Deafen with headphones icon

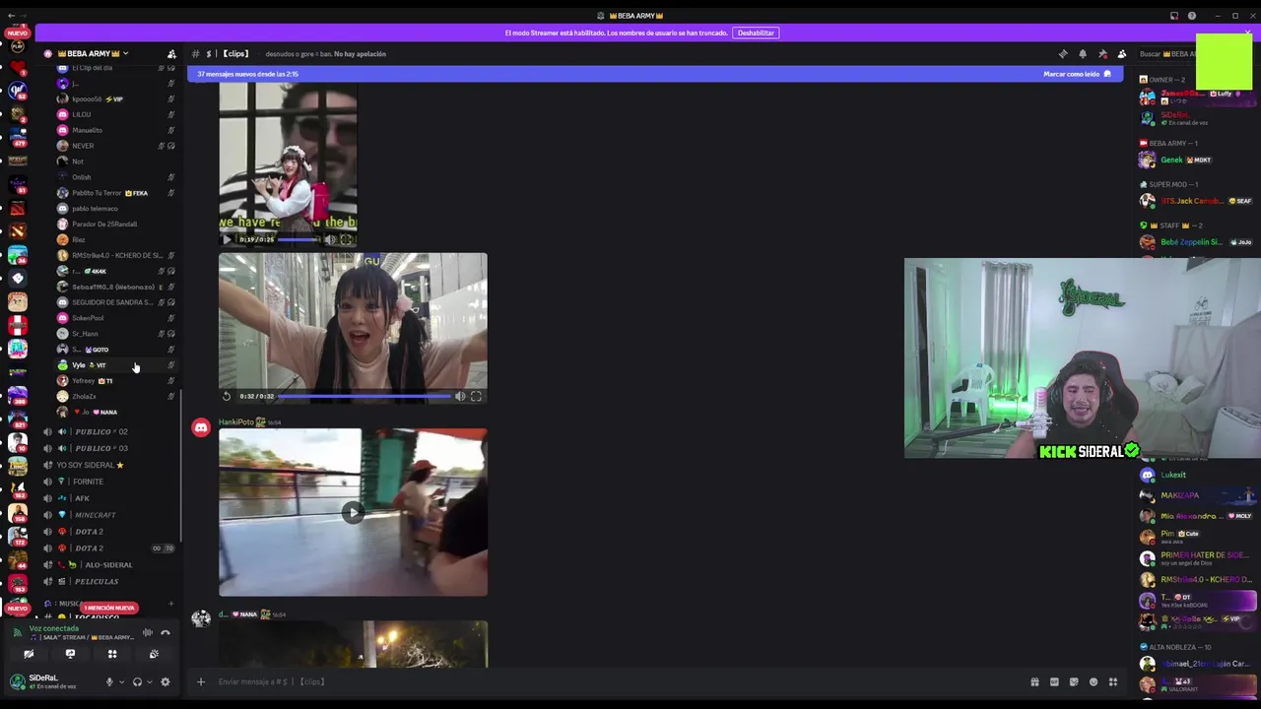click(137, 682)
